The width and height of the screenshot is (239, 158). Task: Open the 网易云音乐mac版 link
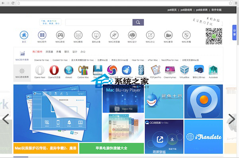119,60
